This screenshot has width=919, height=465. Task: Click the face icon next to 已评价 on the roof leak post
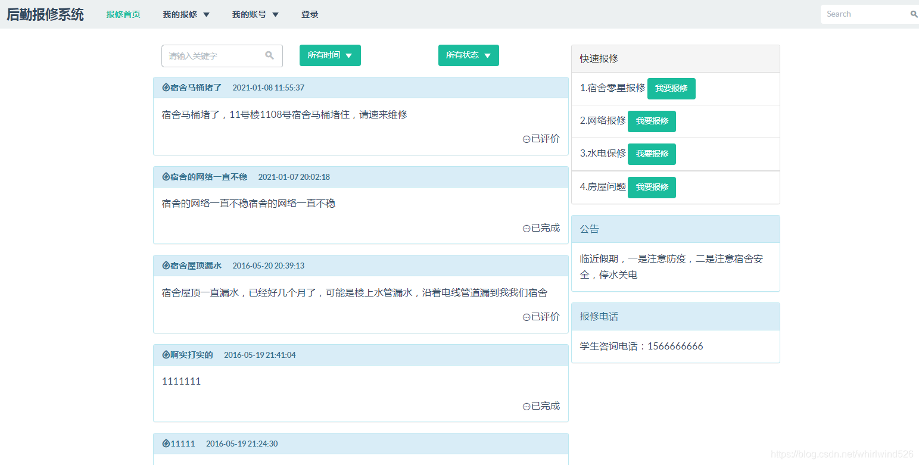[x=525, y=317]
